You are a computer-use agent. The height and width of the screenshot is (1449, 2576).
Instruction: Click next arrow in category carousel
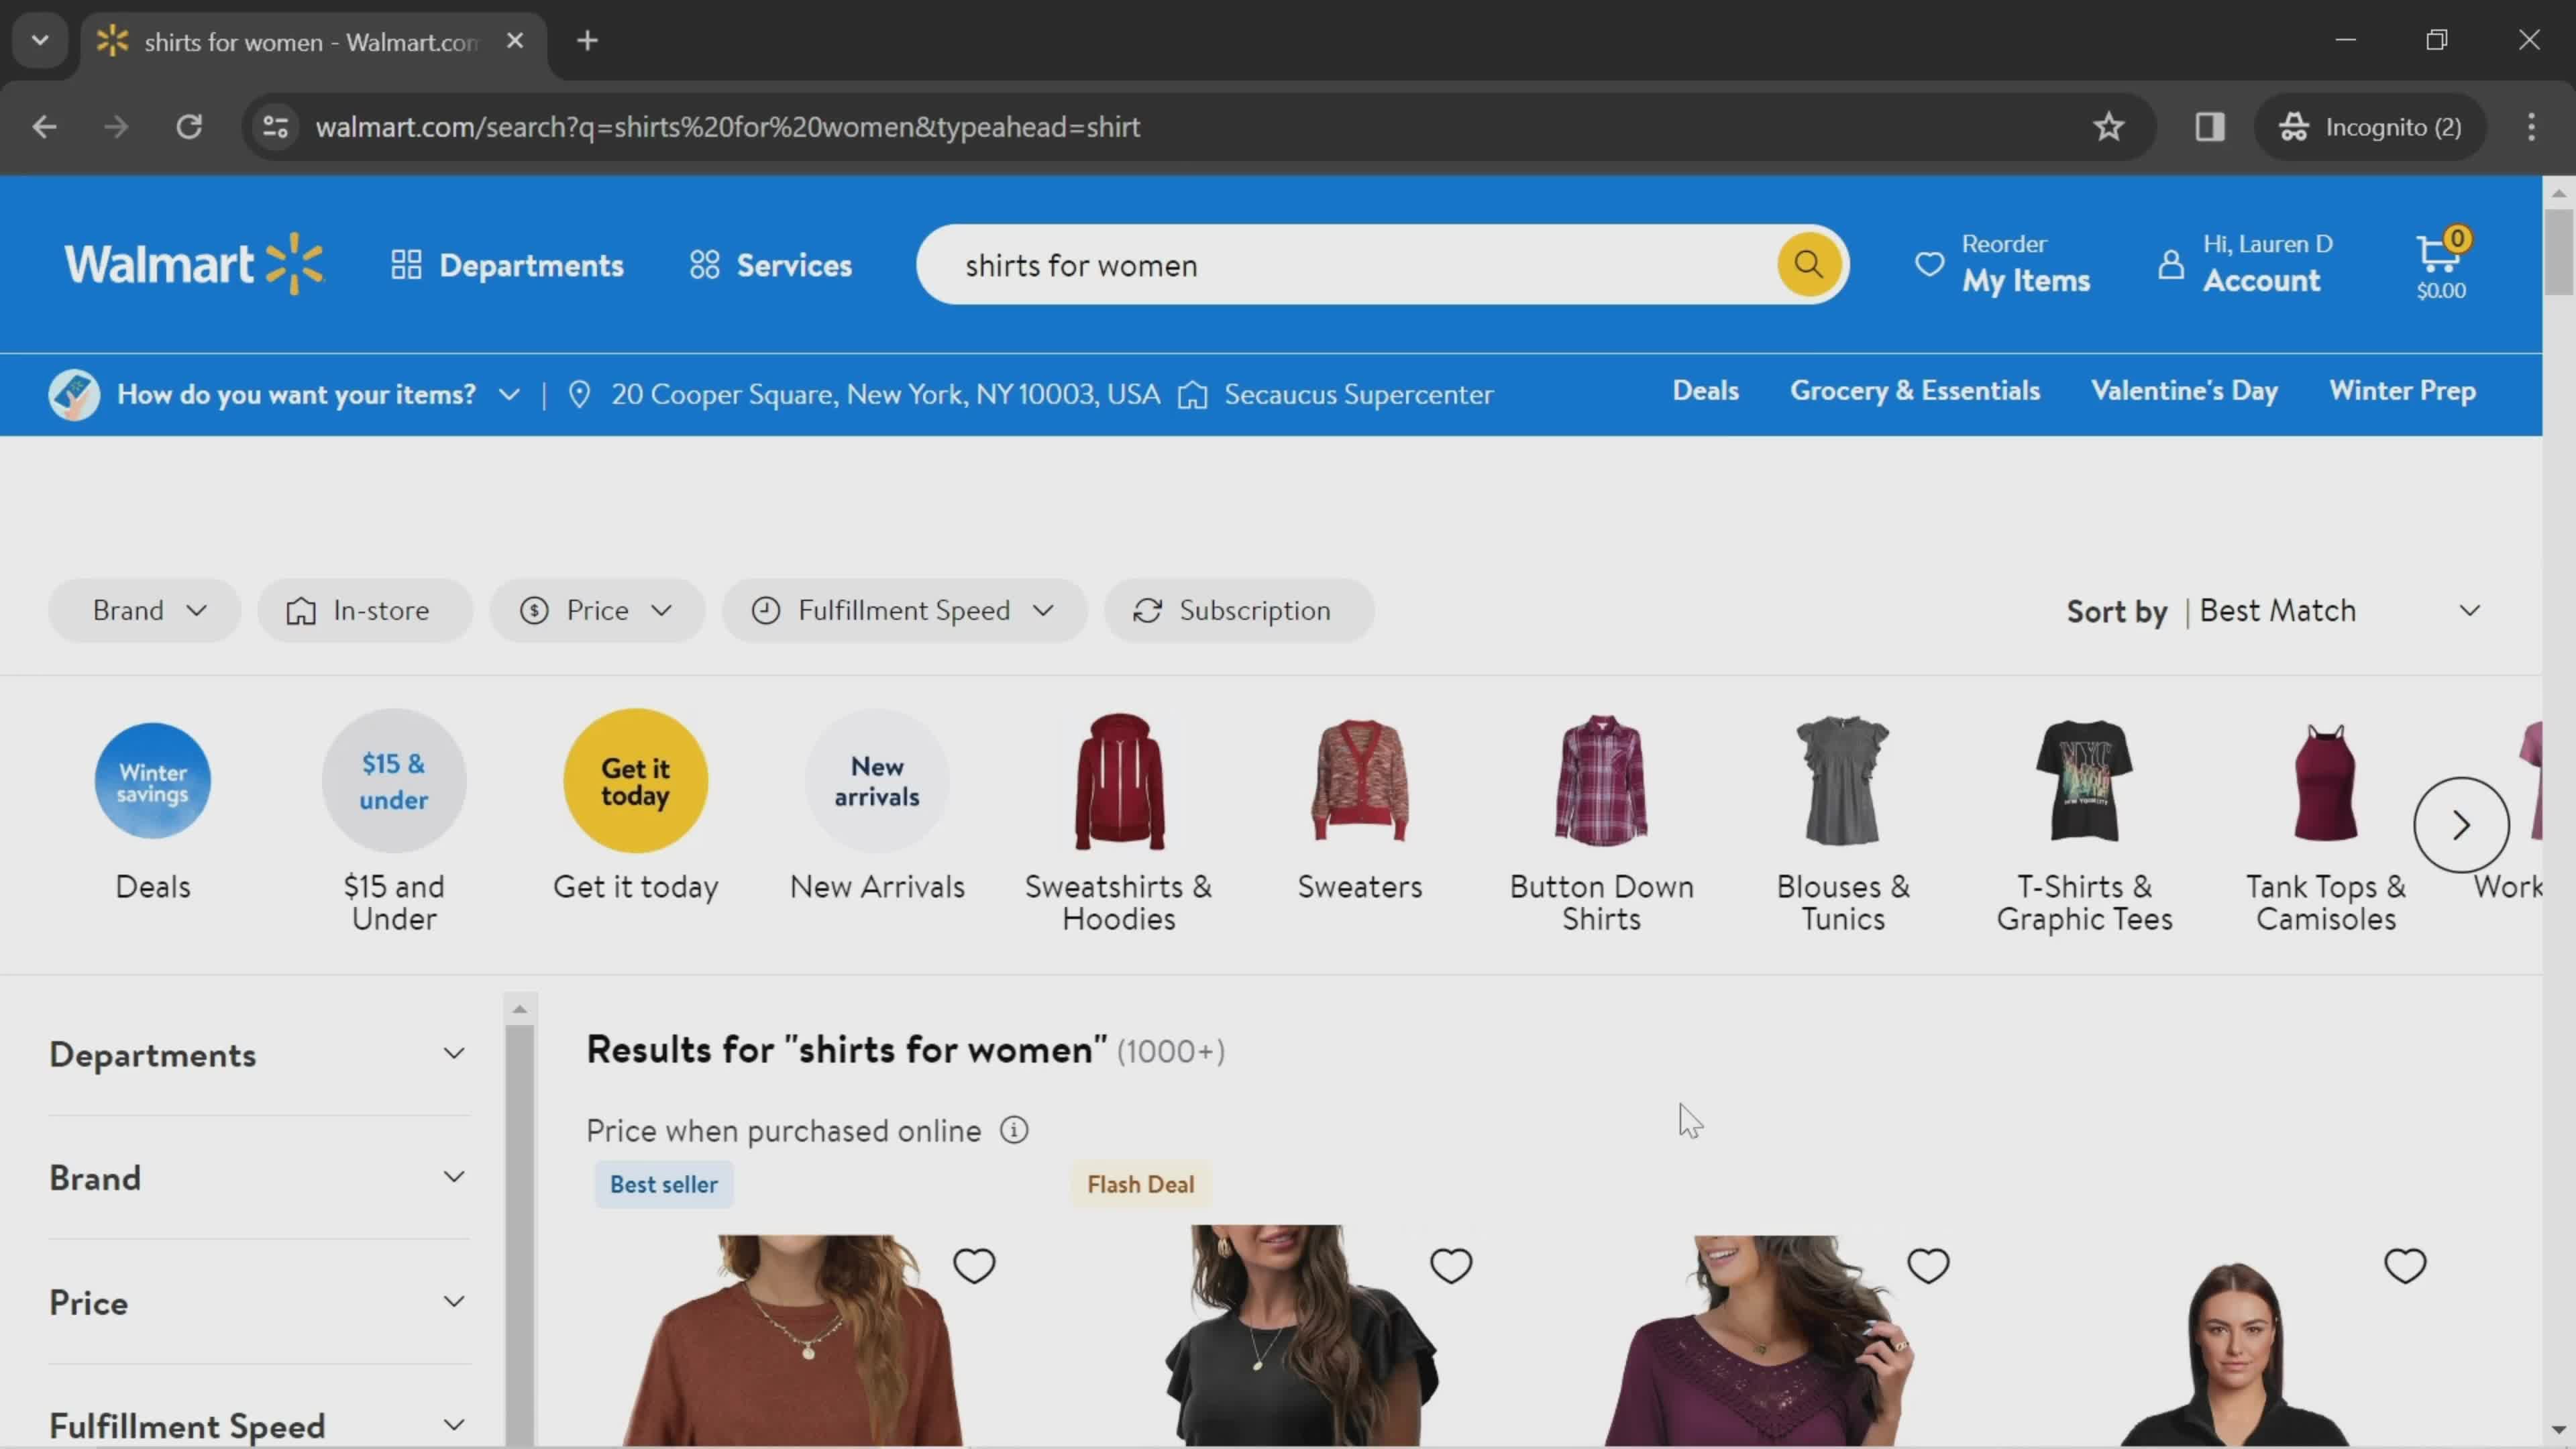click(x=2461, y=825)
